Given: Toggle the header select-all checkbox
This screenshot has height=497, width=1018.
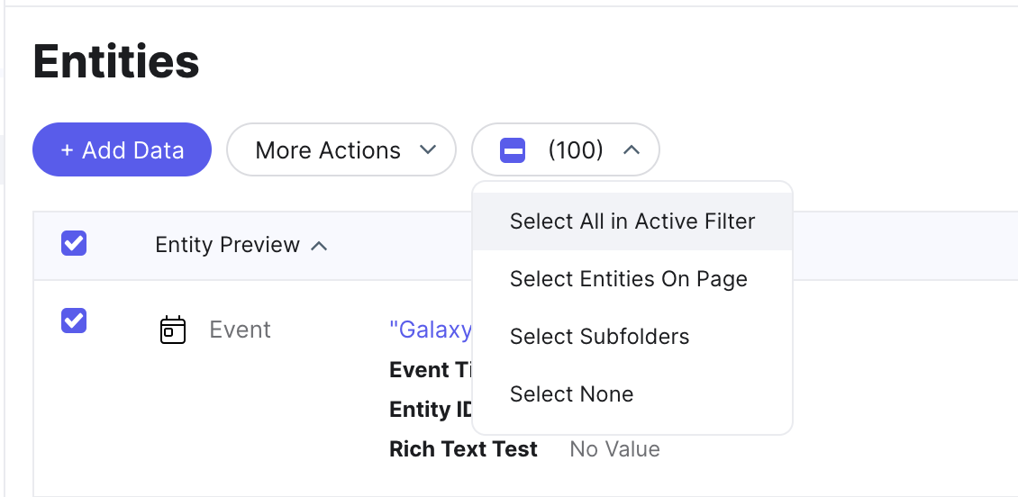Looking at the screenshot, I should [x=74, y=243].
